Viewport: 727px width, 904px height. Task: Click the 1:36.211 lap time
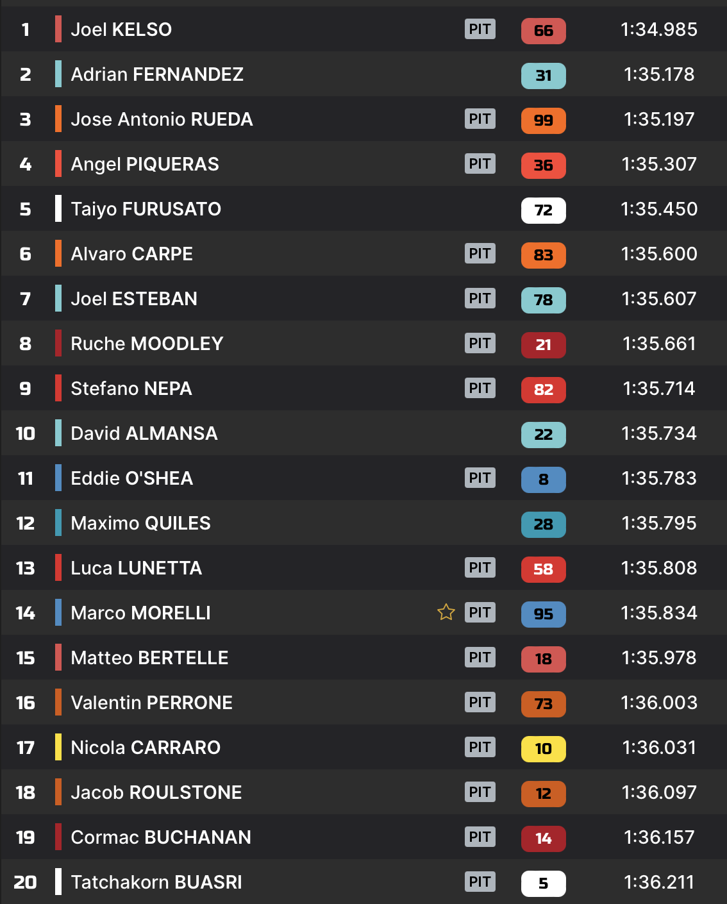tap(659, 882)
